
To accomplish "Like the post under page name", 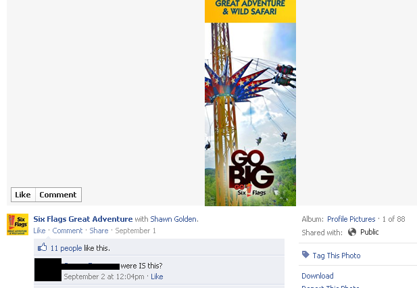I will pos(39,231).
